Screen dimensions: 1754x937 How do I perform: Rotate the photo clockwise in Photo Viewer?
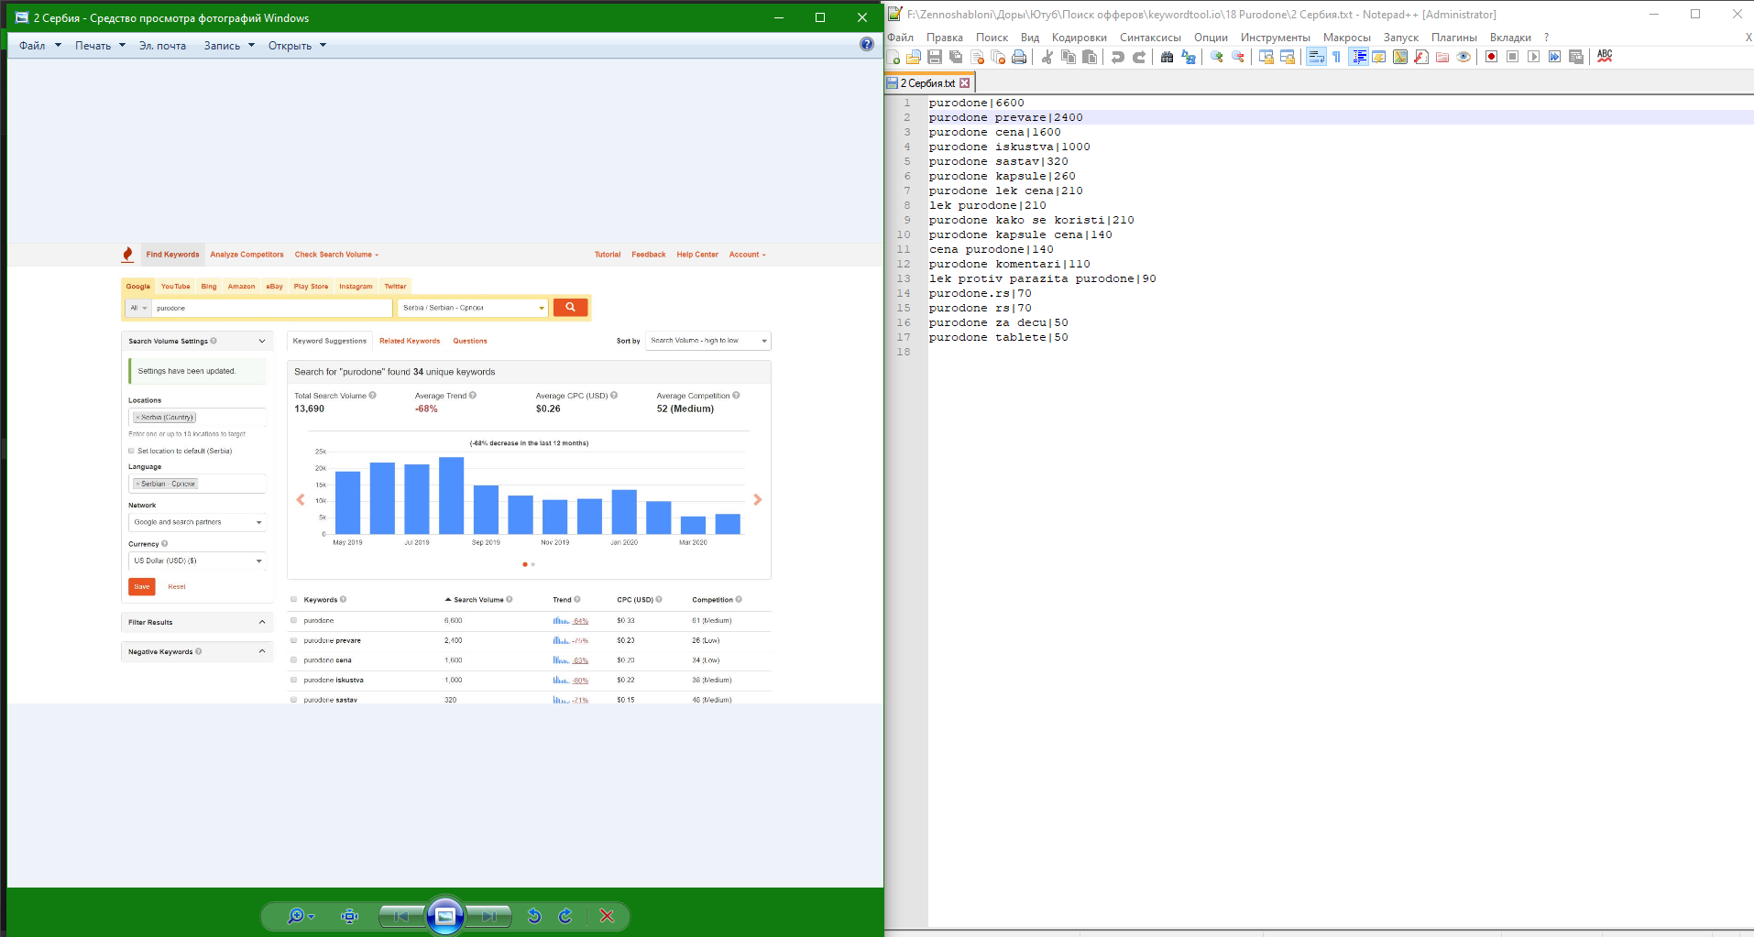[565, 916]
